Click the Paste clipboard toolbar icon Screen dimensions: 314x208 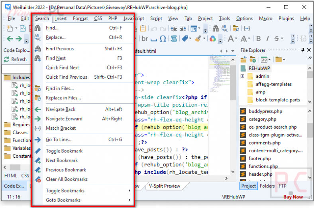pos(143,28)
